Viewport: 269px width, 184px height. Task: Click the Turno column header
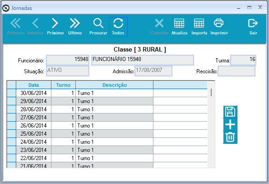point(63,85)
